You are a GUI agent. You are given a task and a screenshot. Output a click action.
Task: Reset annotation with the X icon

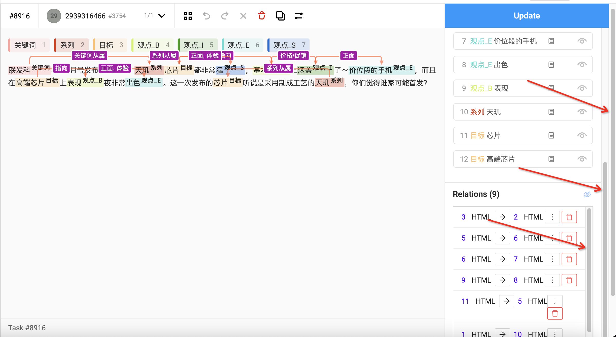[x=243, y=16]
